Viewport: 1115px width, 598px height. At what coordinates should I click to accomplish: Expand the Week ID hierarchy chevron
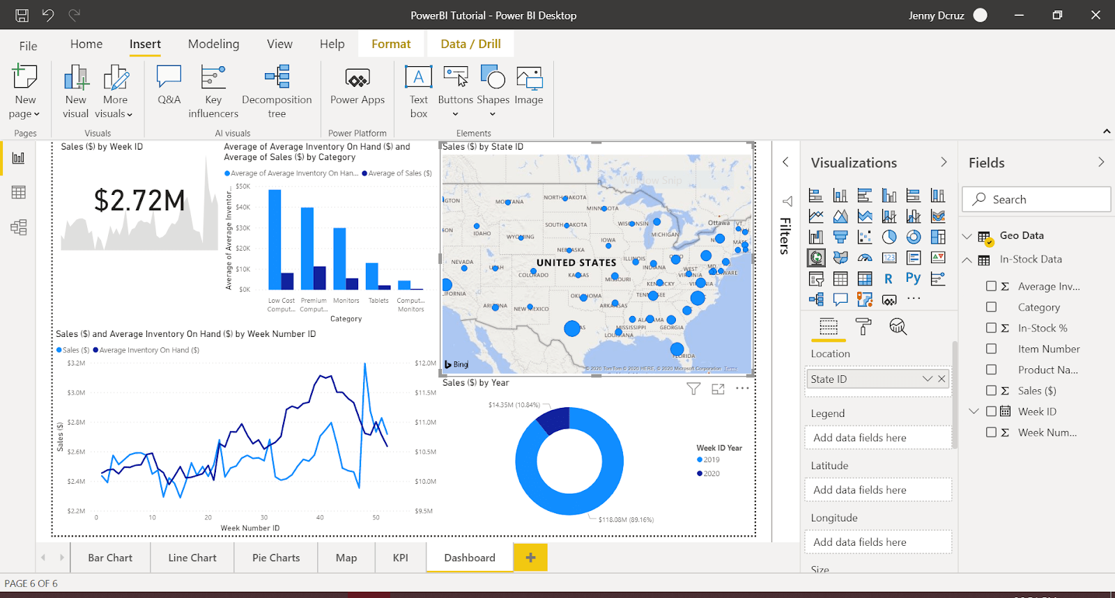click(974, 411)
